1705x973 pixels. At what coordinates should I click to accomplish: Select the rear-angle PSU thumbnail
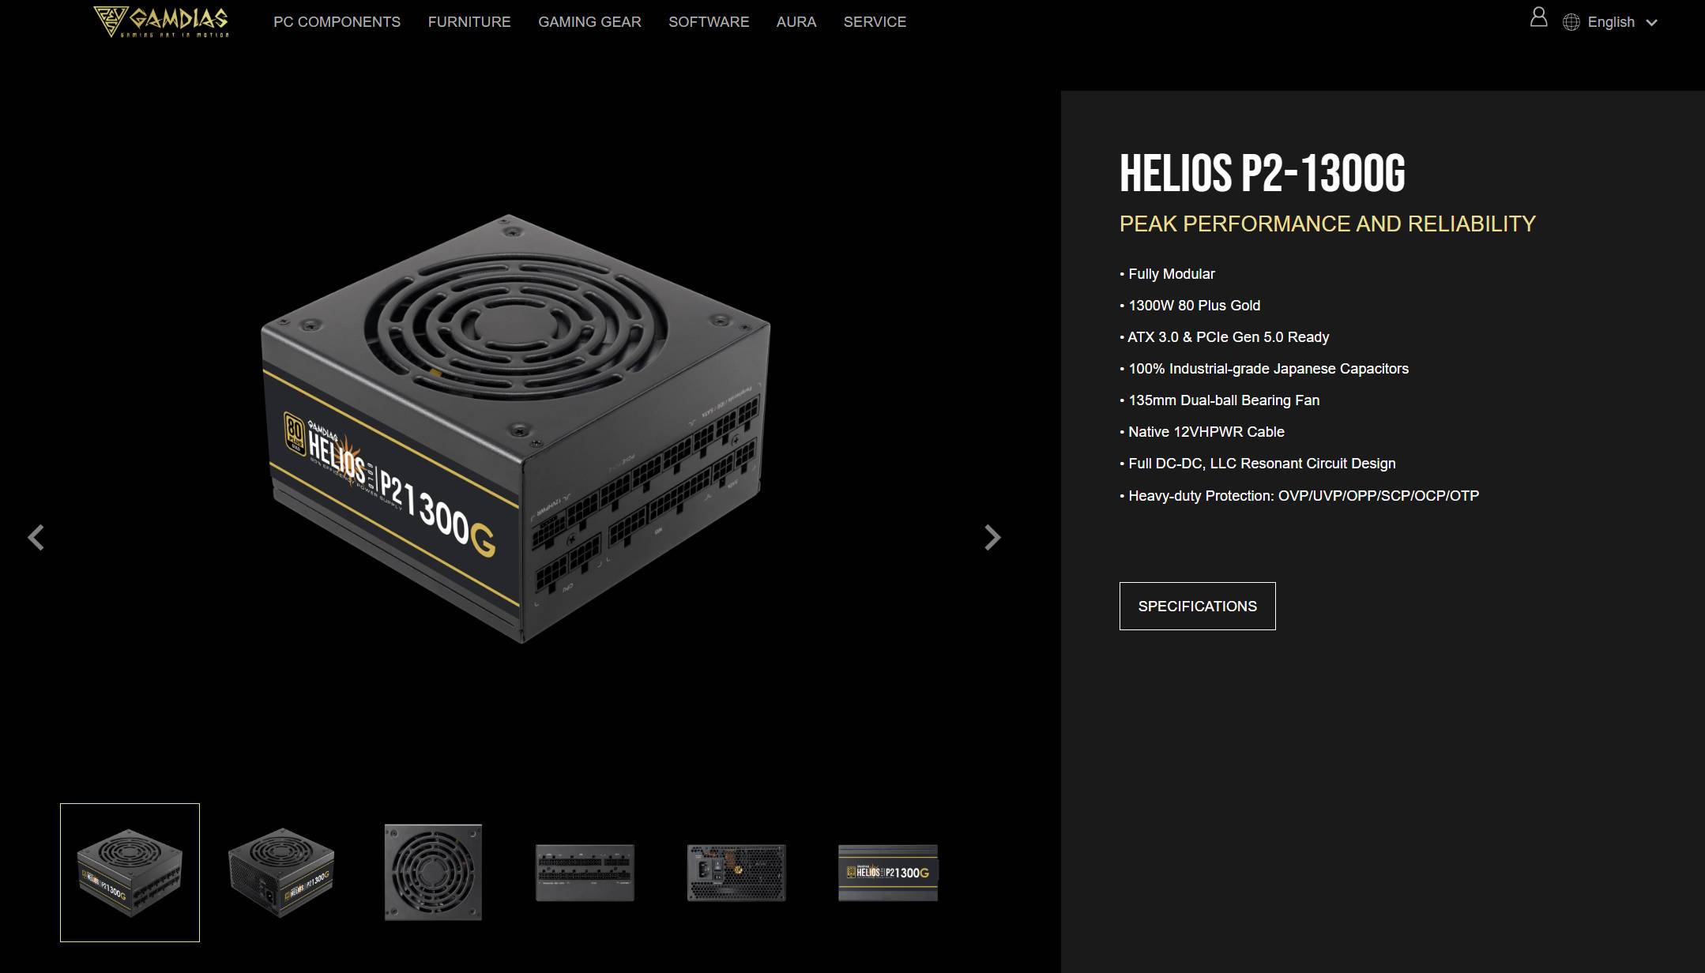pyautogui.click(x=281, y=873)
